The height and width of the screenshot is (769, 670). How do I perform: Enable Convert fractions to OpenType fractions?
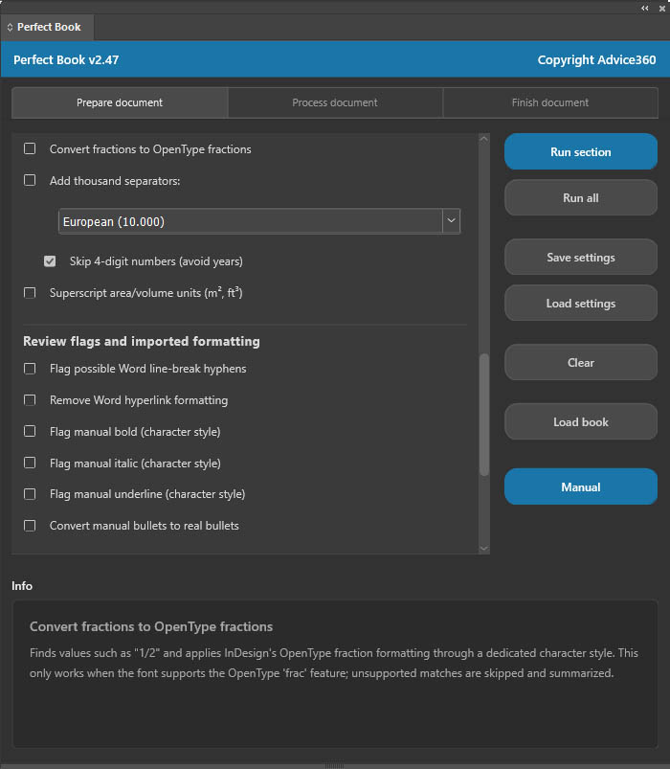point(30,148)
